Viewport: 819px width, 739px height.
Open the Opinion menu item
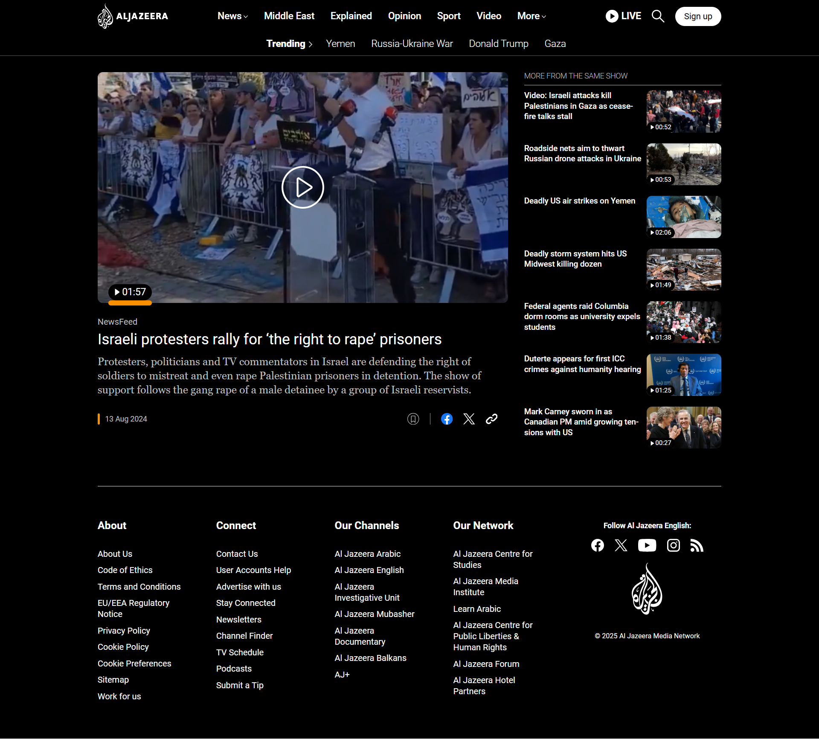(404, 16)
